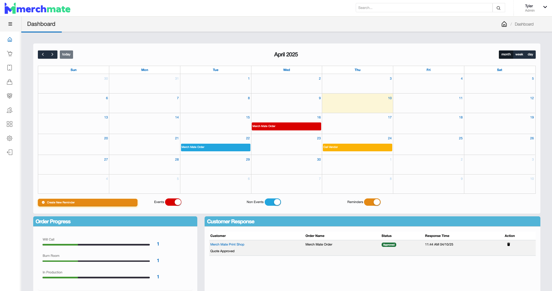Viewport: 552px width, 291px height.
Task: Delete the Merch Mate Print Shop response
Action: (508, 245)
